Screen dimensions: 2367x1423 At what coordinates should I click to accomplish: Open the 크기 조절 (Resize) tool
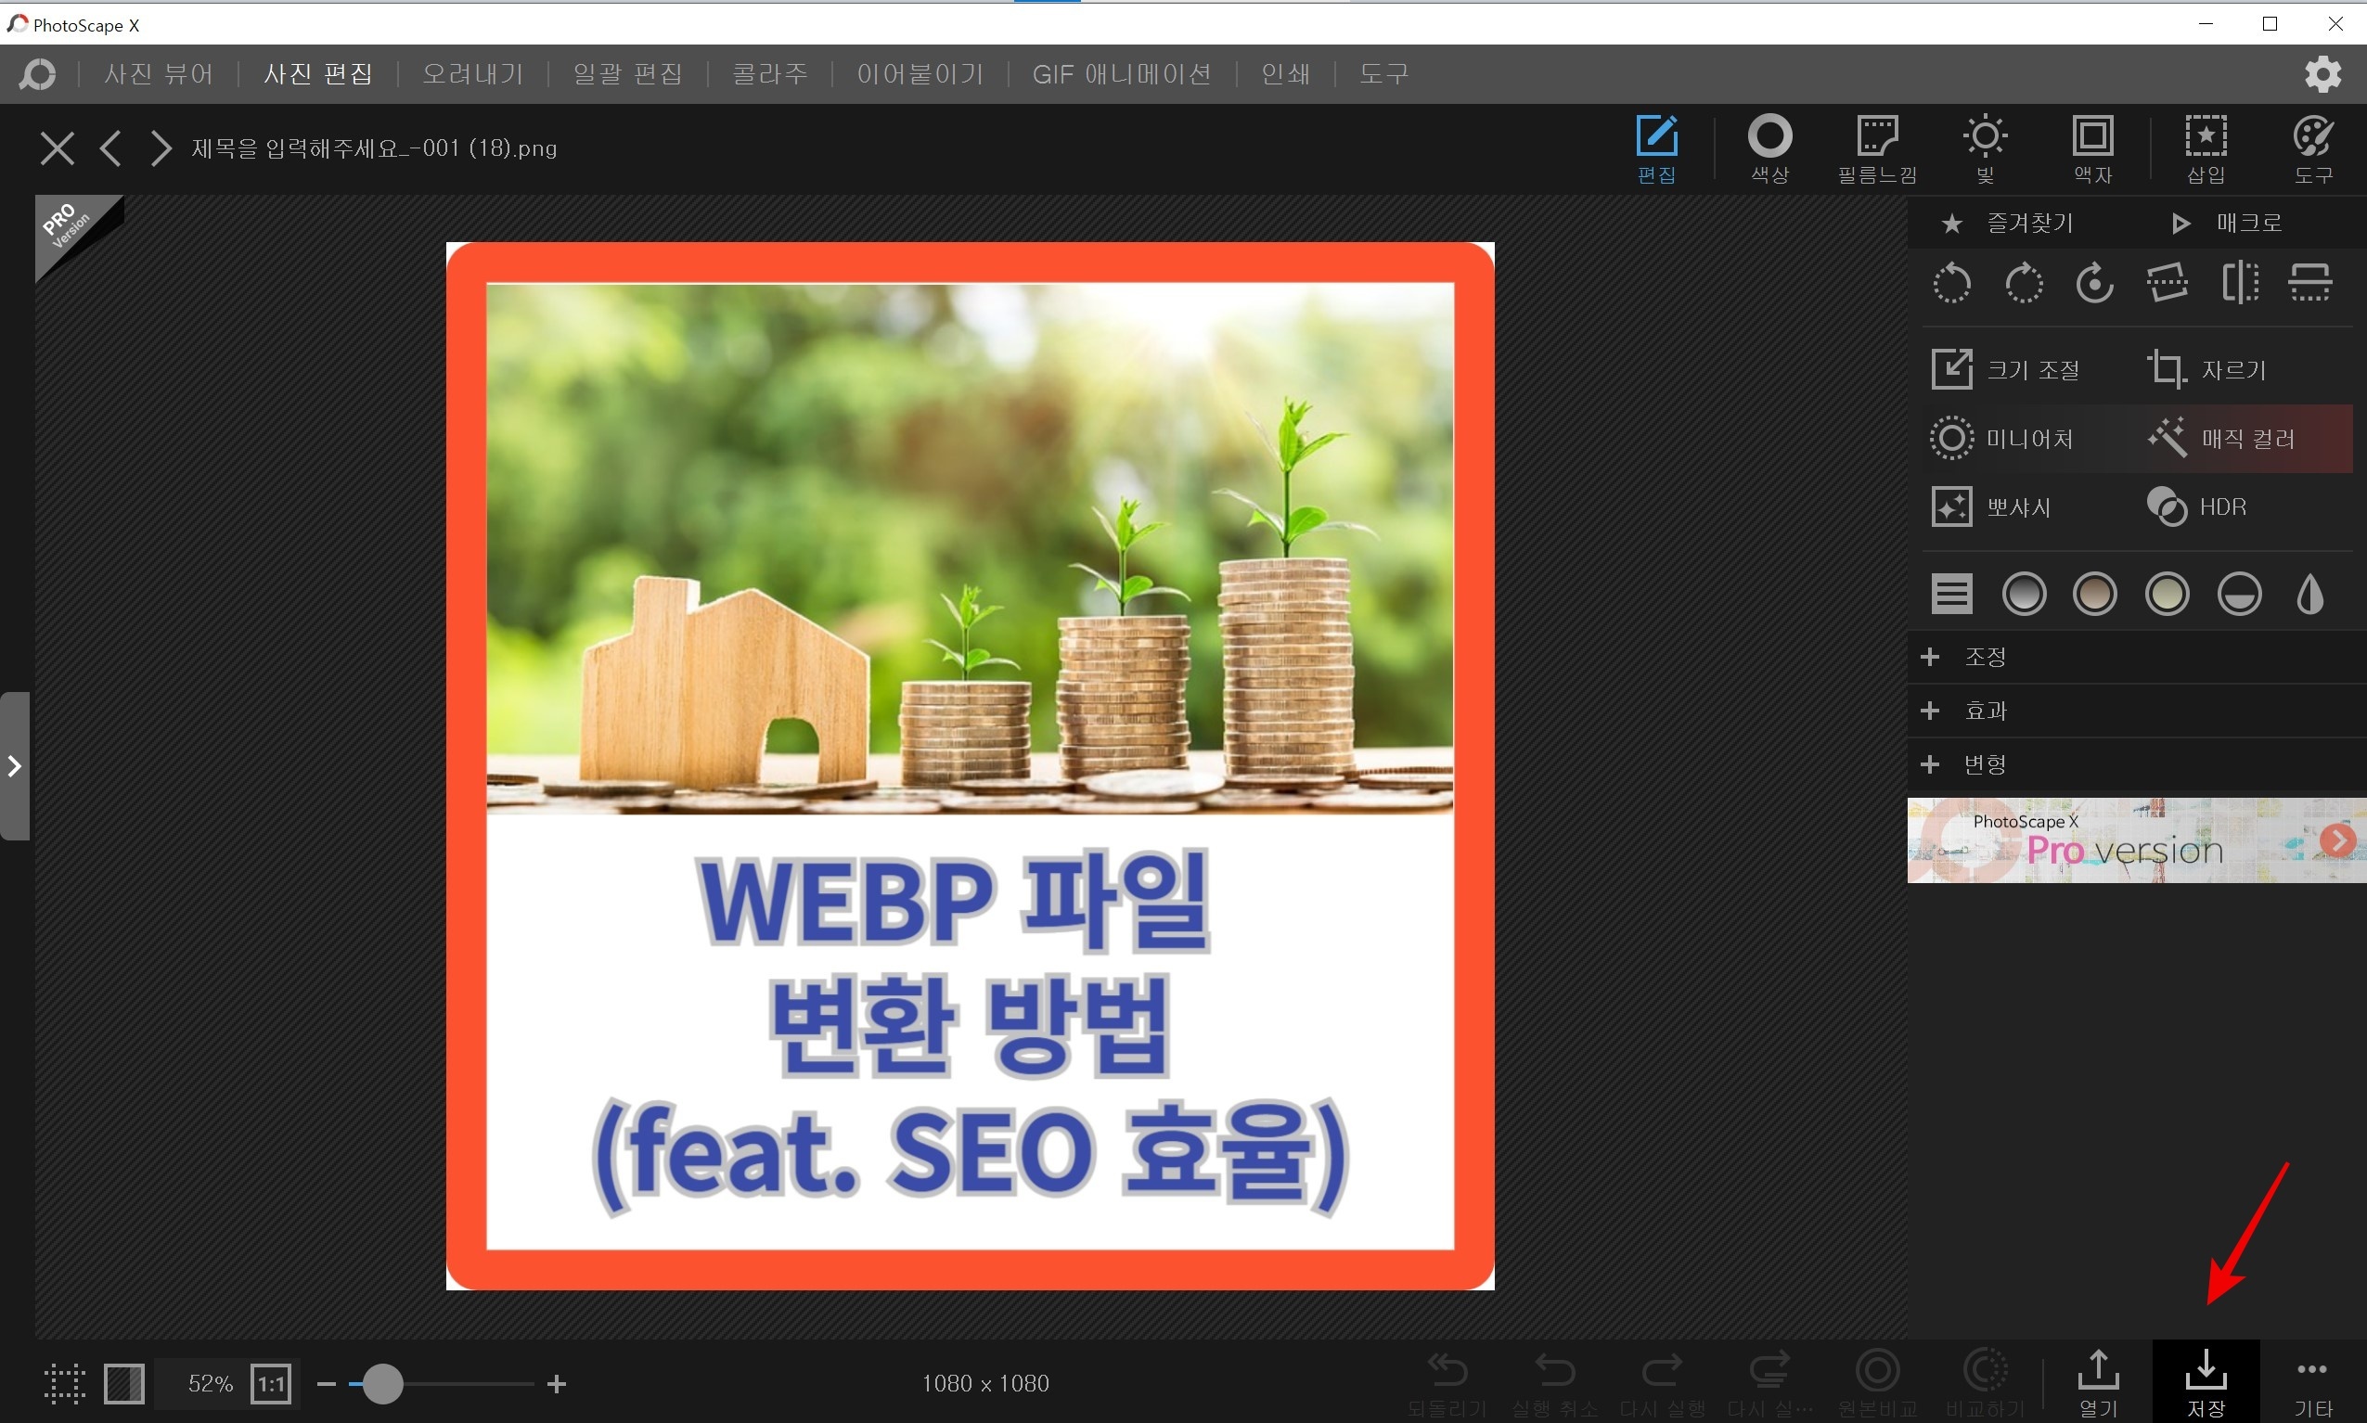click(x=2004, y=368)
